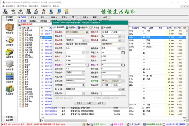Click the ellipsis button beside 商品大类
Viewport: 189px width, 126px height.
click(87, 40)
